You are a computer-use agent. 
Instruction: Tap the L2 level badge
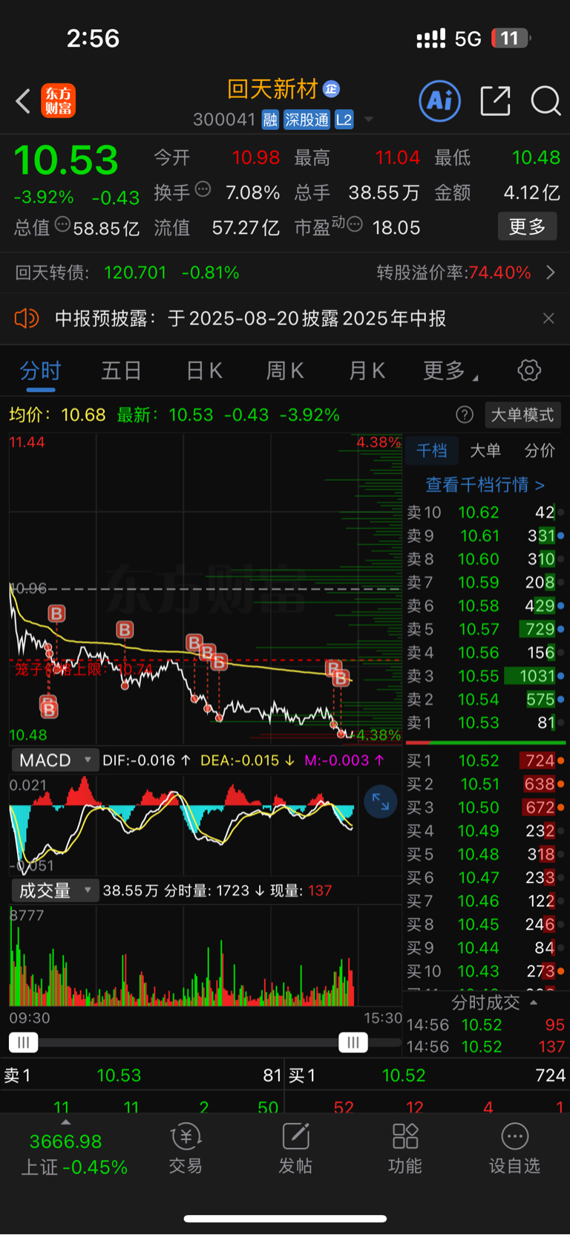click(x=344, y=120)
